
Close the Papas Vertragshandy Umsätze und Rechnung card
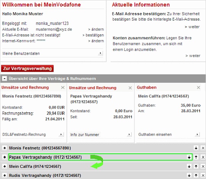click(130, 88)
